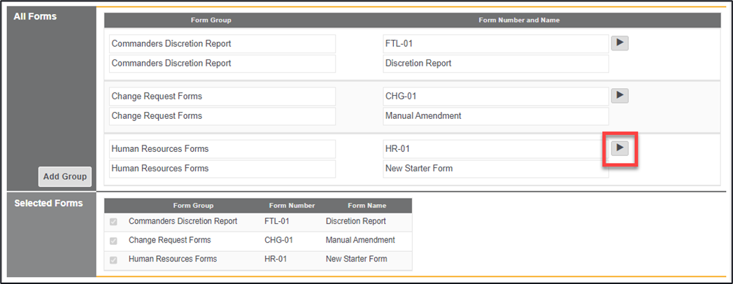This screenshot has height=284, width=733.
Task: Toggle the Human Resources Forms checkbox
Action: [x=114, y=260]
